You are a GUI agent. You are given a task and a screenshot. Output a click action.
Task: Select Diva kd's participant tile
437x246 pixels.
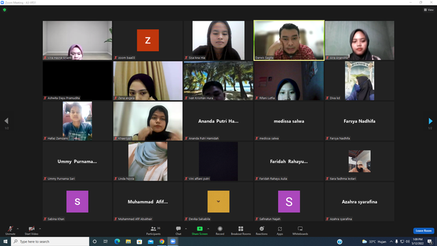pyautogui.click(x=360, y=81)
